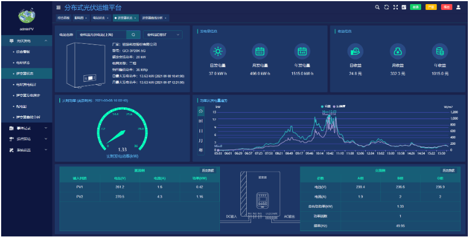This screenshot has width=469, height=237.
Task: Click the refresh icon in top bar
Action: point(386,8)
